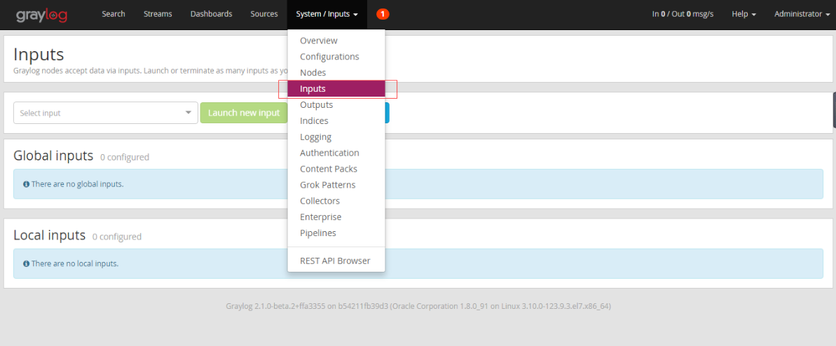Select Overview from the System menu
The height and width of the screenshot is (346, 836).
pos(336,41)
